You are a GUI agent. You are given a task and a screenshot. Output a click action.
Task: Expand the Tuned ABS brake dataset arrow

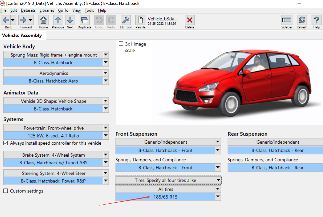click(106, 162)
